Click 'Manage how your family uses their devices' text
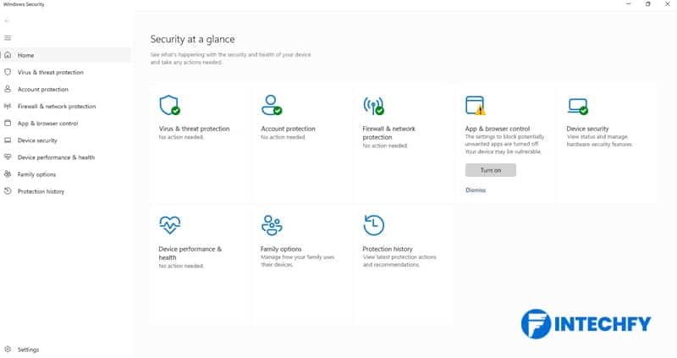This screenshot has height=358, width=677. [298, 261]
